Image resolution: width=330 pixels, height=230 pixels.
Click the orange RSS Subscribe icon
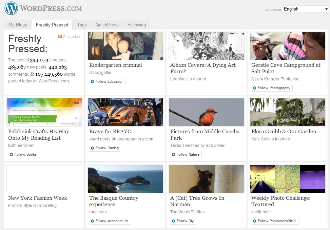[x=60, y=37]
